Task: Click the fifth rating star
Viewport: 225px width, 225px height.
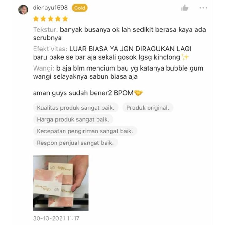Action: (x=65, y=19)
